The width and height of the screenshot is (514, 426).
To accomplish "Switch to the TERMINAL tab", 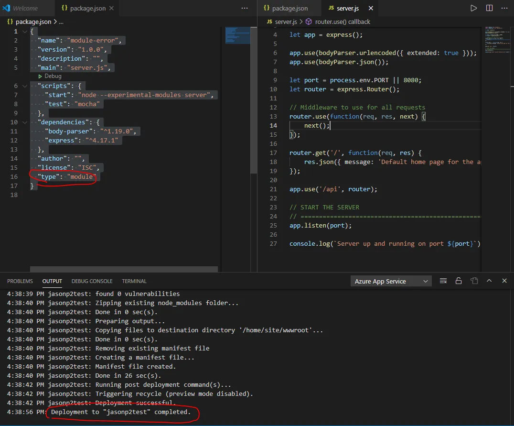I will pyautogui.click(x=134, y=281).
